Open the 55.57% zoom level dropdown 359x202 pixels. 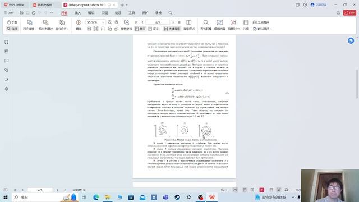coord(103,22)
